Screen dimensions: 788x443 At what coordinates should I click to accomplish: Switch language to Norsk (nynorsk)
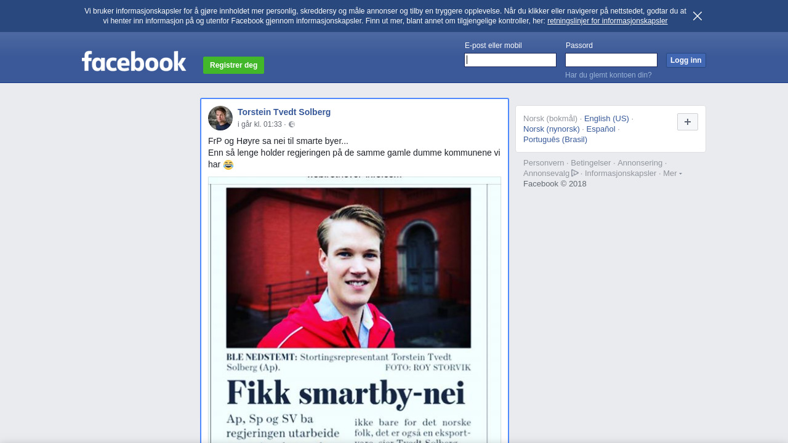pyautogui.click(x=552, y=129)
